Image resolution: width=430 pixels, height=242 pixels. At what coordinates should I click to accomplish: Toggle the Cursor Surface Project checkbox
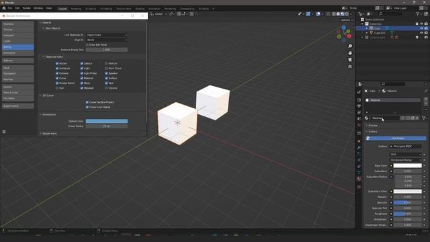[87, 102]
